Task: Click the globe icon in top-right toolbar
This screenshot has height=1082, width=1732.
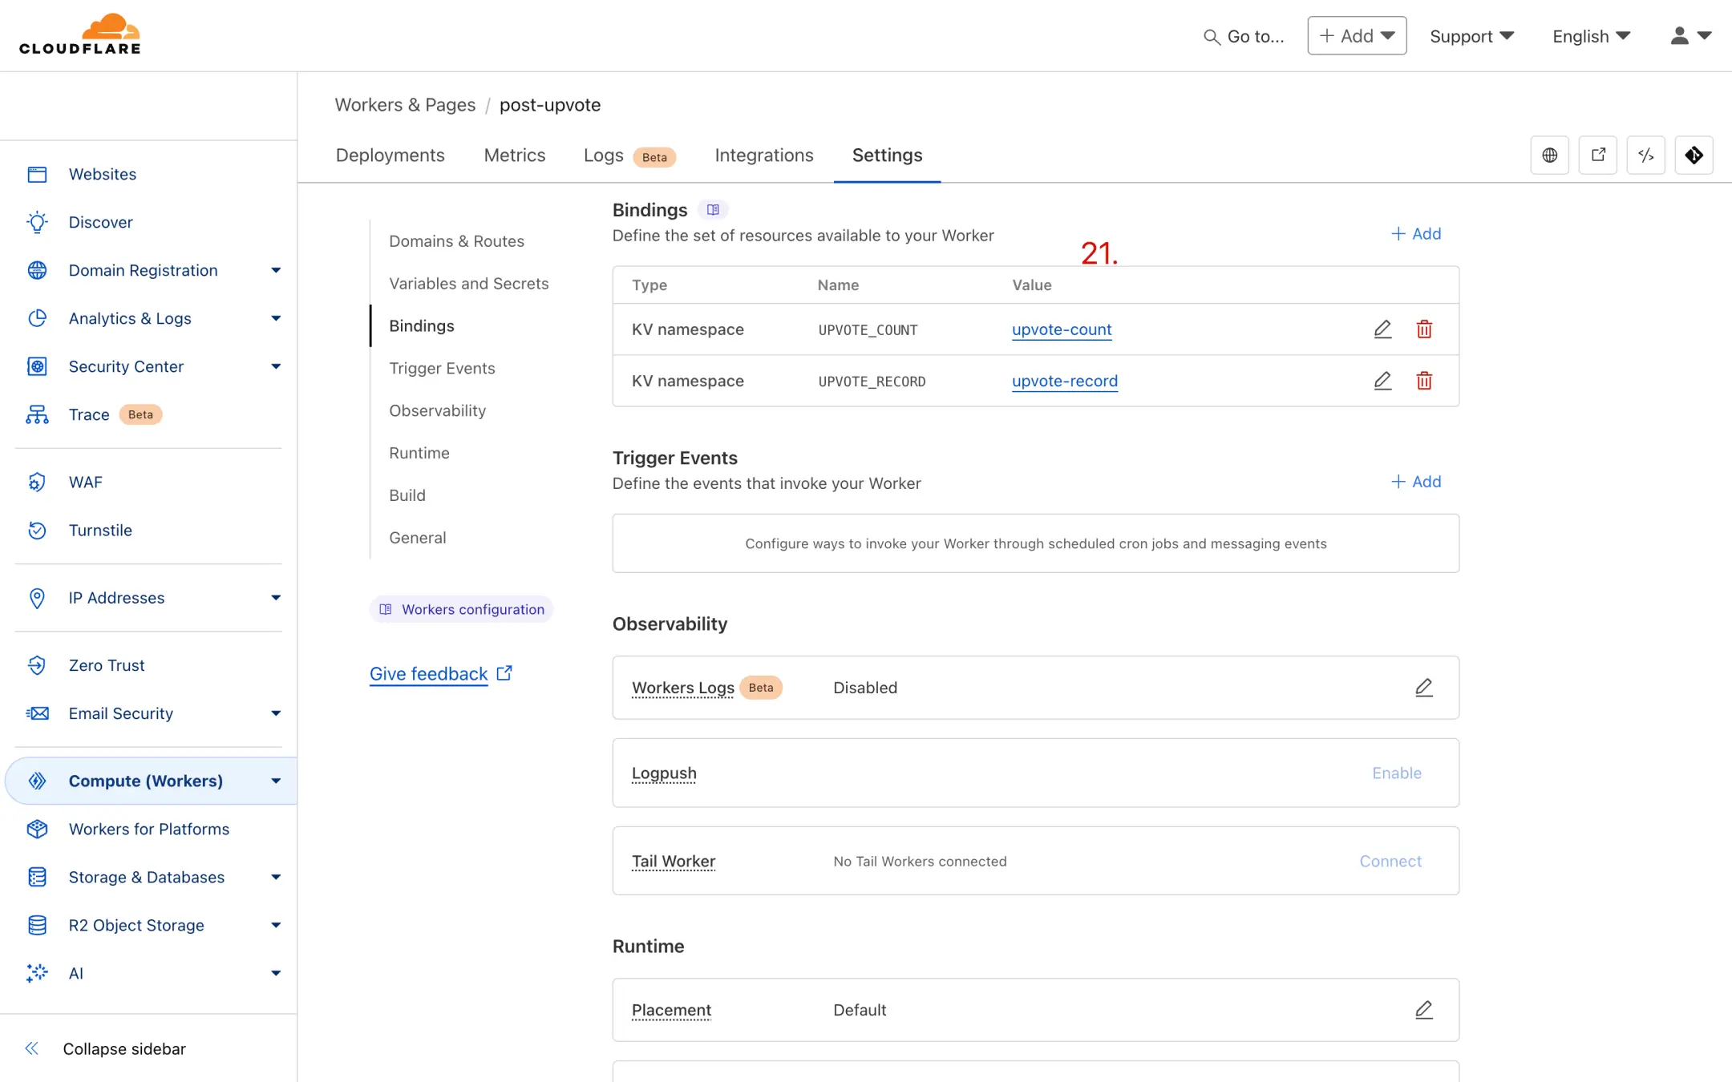Action: click(1549, 155)
